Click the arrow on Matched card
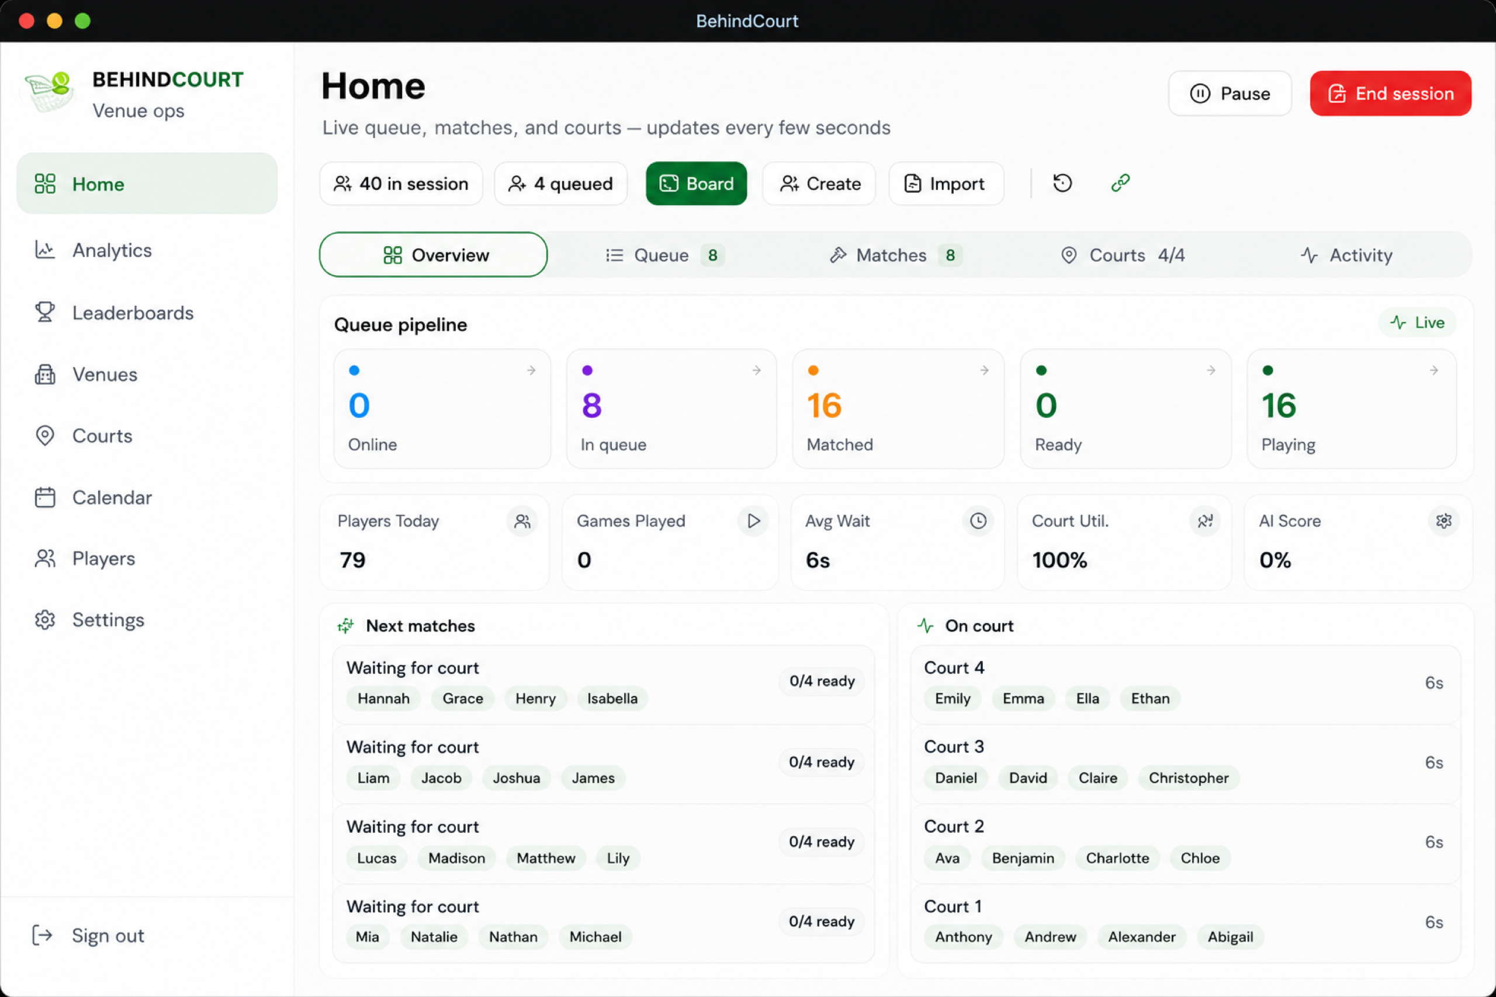 984,370
